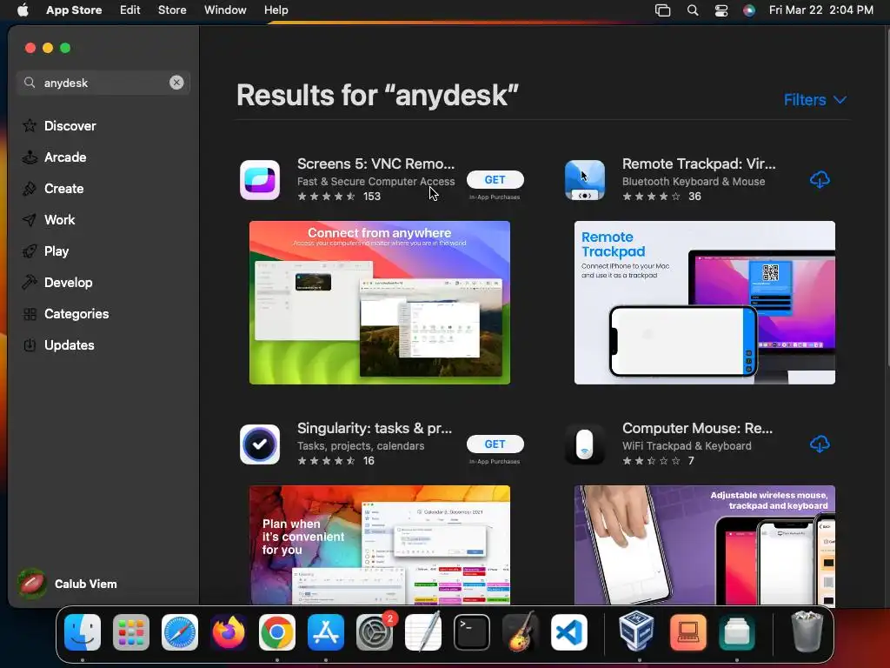Click 'WiFi Trackpad & Keyboard' subtitle

[x=687, y=446]
